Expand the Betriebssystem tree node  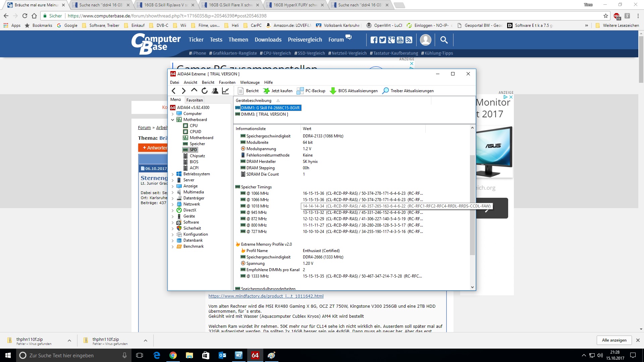[x=173, y=174]
